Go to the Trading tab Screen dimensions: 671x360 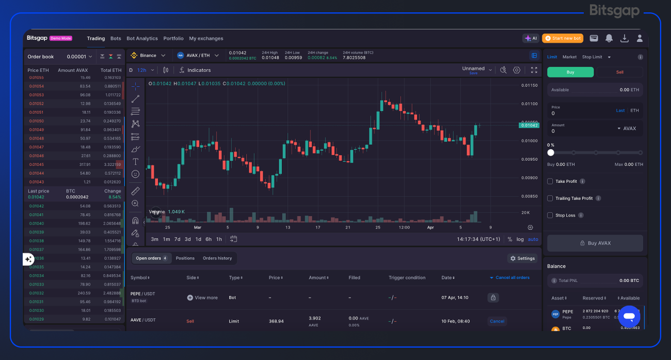96,38
